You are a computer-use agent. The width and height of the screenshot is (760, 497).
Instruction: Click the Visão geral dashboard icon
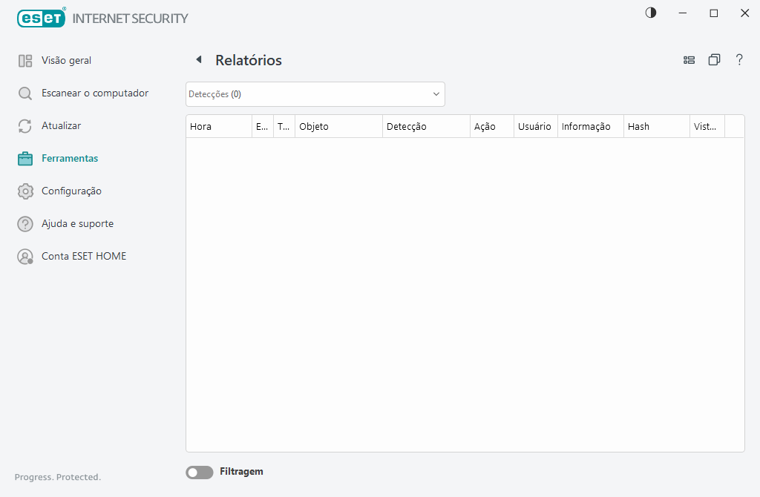click(25, 61)
